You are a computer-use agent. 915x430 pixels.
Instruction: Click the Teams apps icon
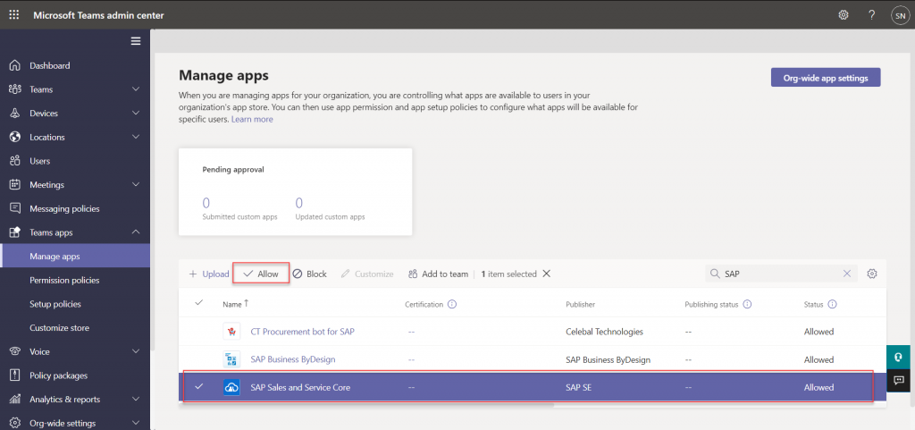pos(15,232)
